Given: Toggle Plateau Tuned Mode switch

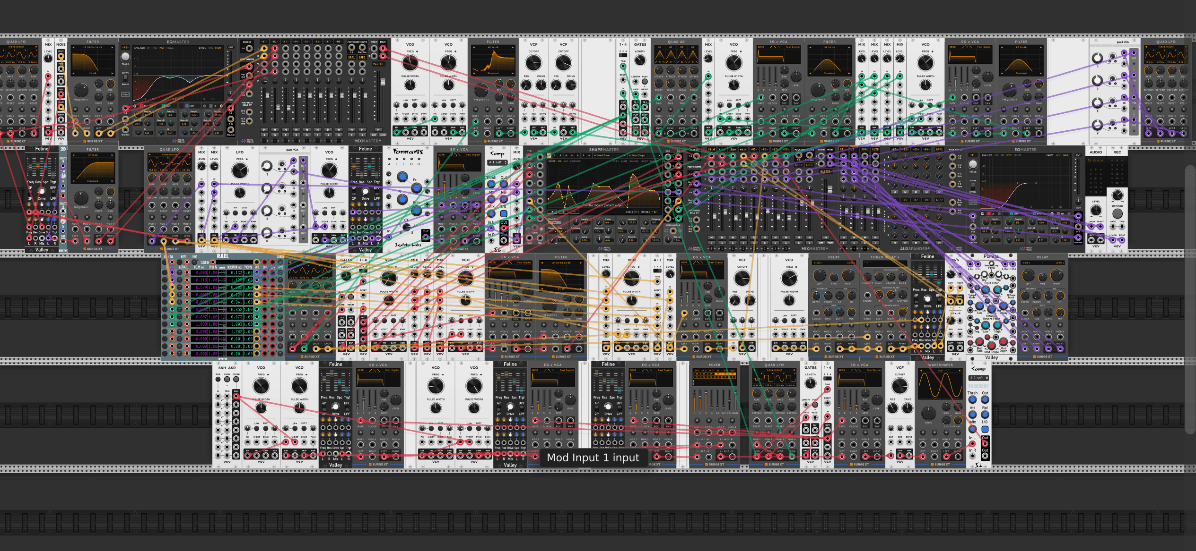Looking at the screenshot, I should pos(972,291).
